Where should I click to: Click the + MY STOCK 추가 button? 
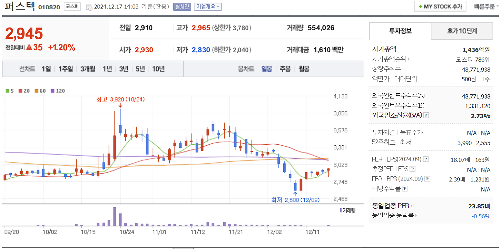tap(440, 6)
